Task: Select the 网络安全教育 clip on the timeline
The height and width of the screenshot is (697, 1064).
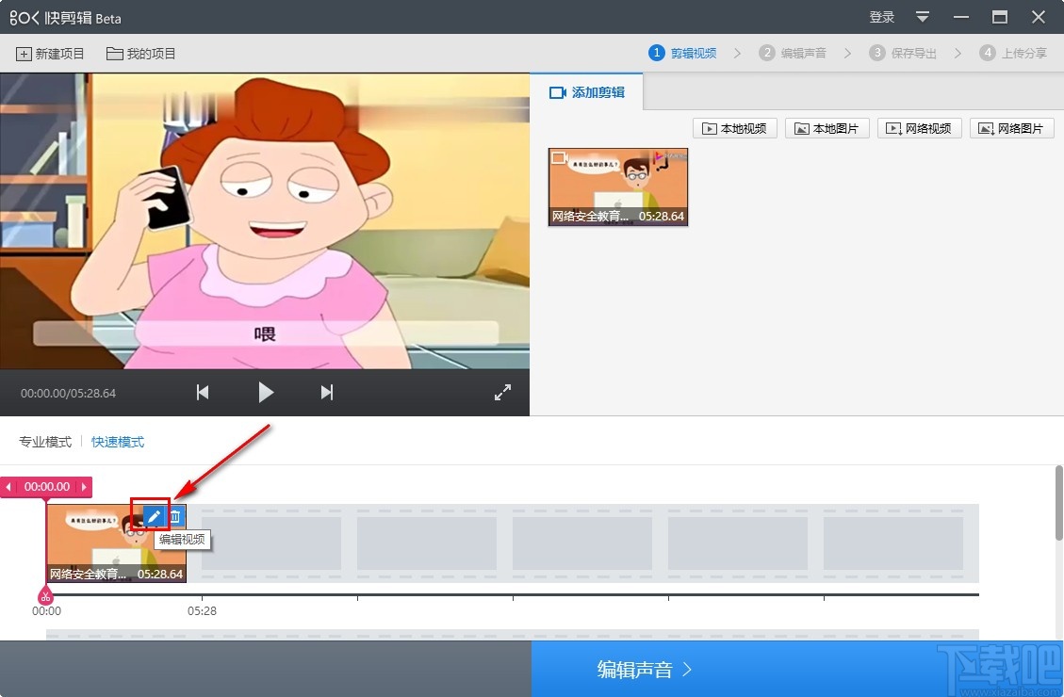Action: pyautogui.click(x=116, y=543)
